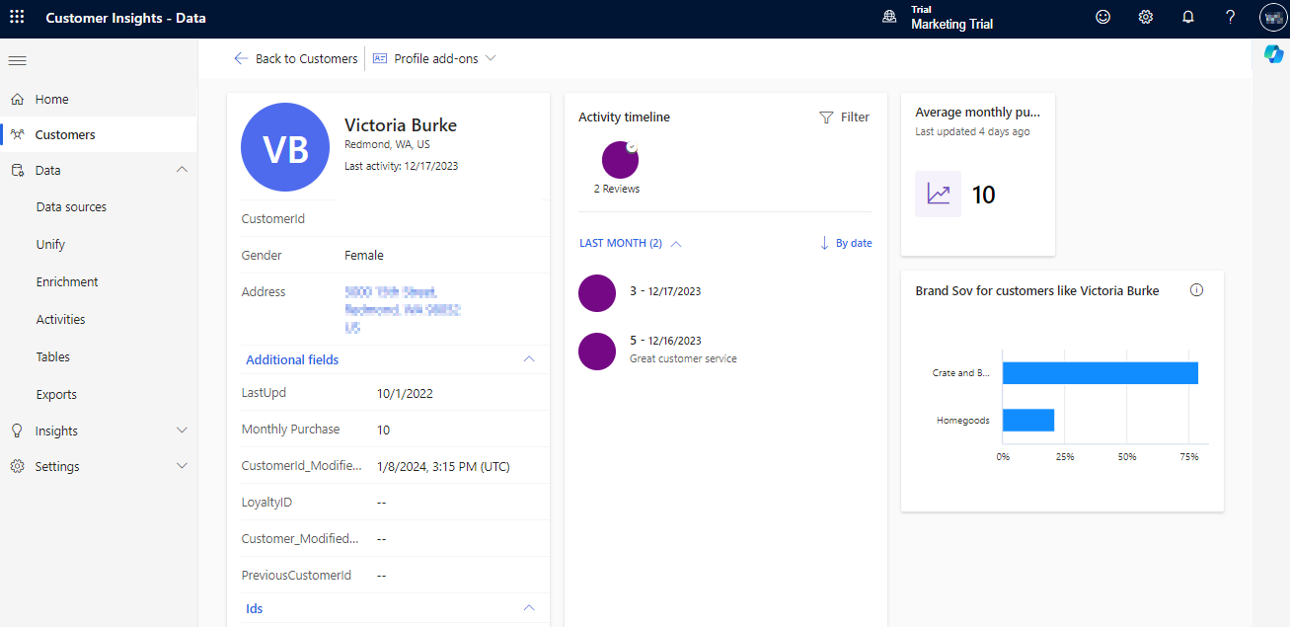Open the settings gear in the top bar
1290x627 pixels.
(1145, 17)
